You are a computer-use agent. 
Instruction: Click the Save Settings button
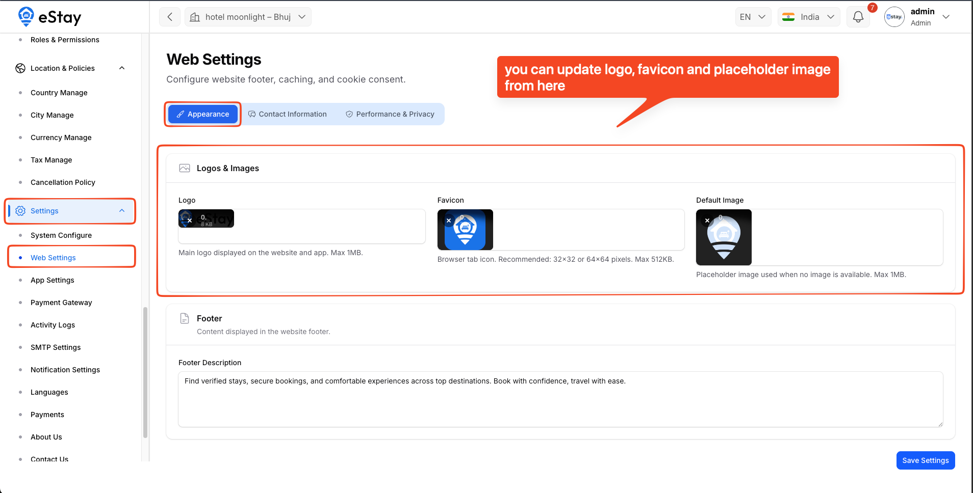(x=925, y=460)
